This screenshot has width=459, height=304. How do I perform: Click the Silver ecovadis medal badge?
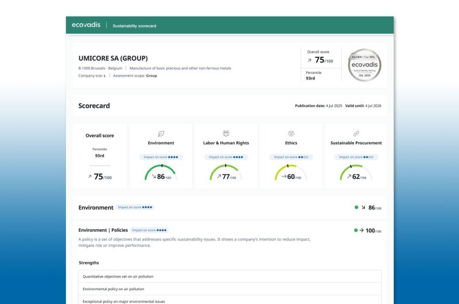[x=364, y=65]
